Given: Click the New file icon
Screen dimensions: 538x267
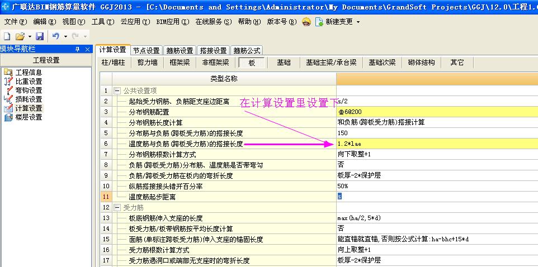Looking at the screenshot, I should coord(7,36).
